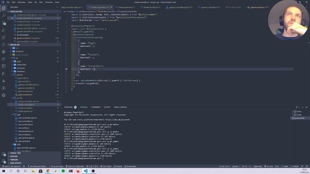This screenshot has width=310, height=174.
Task: Expand the collections folder
Action: (21, 65)
